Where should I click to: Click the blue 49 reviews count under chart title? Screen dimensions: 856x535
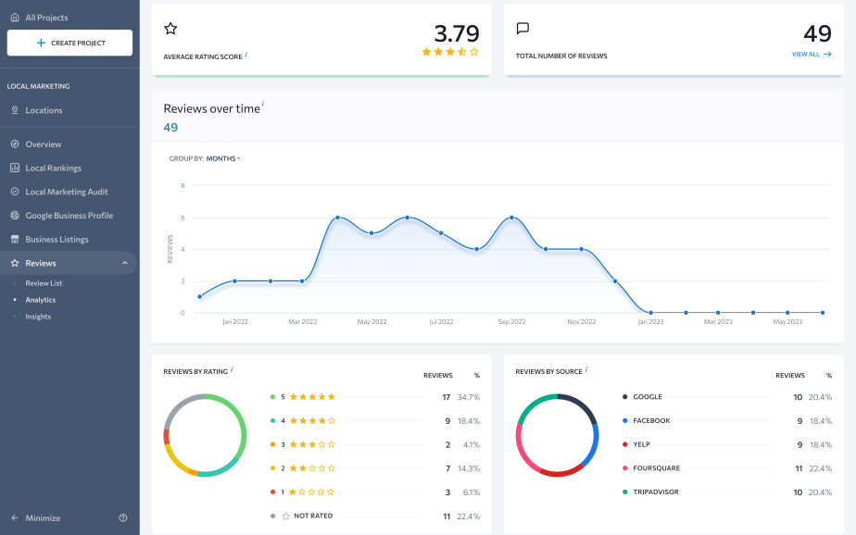tap(170, 127)
